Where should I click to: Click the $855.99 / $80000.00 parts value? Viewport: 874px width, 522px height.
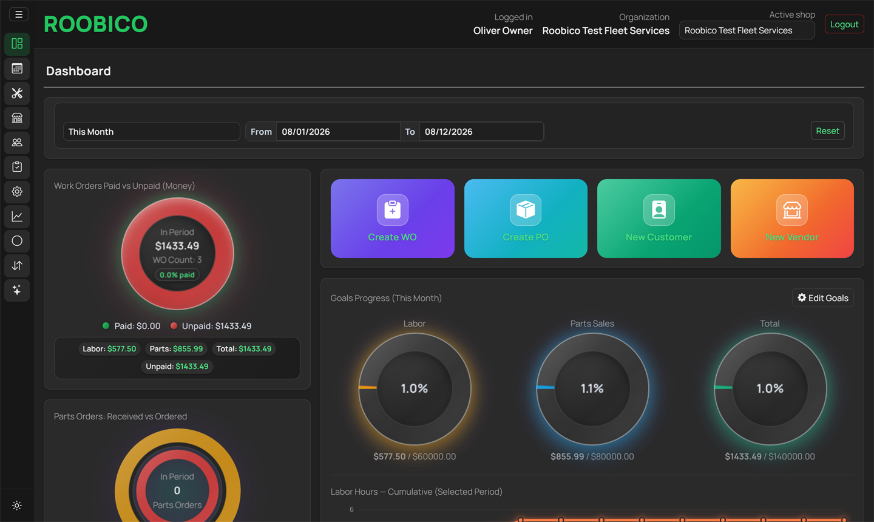592,456
